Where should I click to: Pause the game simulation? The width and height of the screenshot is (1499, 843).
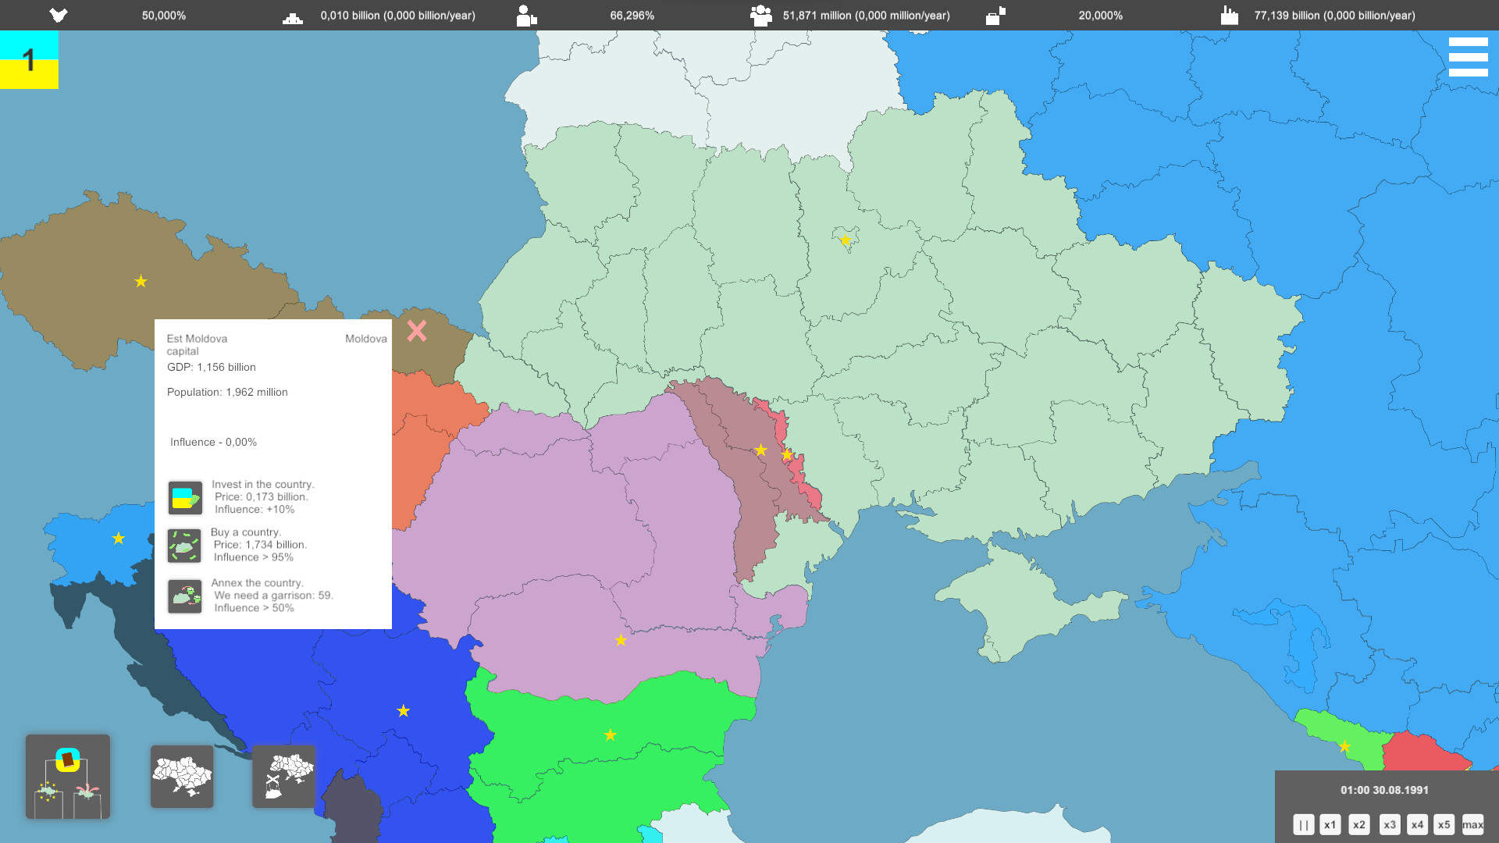(x=1304, y=824)
